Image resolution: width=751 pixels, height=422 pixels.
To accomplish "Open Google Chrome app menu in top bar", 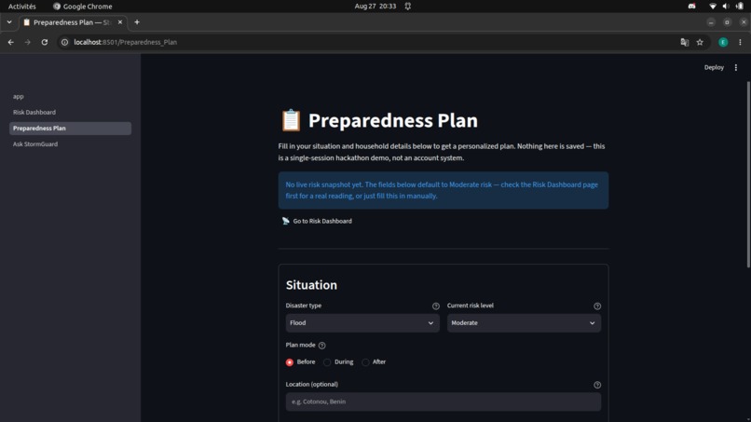I will [x=82, y=7].
